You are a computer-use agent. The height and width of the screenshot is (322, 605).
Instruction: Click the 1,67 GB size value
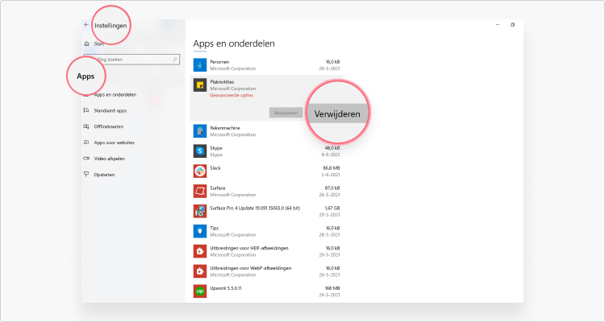point(332,208)
